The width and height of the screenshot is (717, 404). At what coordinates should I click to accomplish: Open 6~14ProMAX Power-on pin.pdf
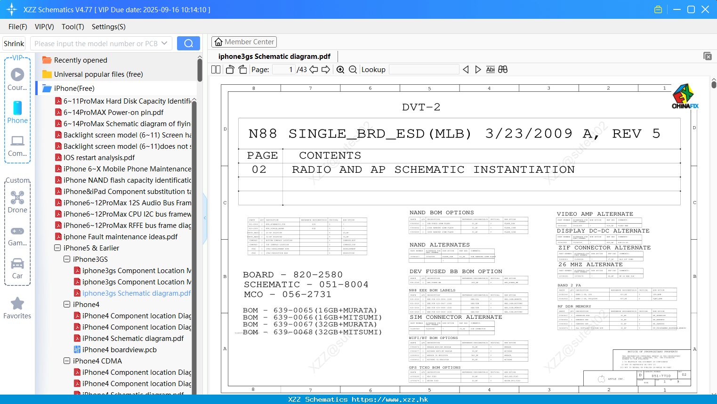click(113, 113)
